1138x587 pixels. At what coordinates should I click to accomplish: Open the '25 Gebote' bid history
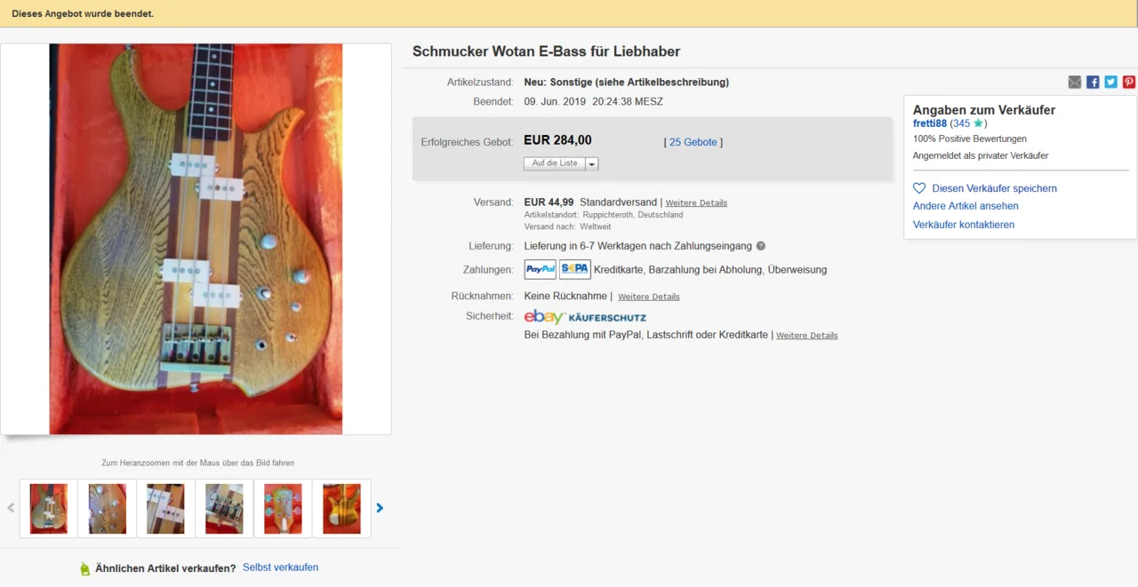pyautogui.click(x=693, y=142)
